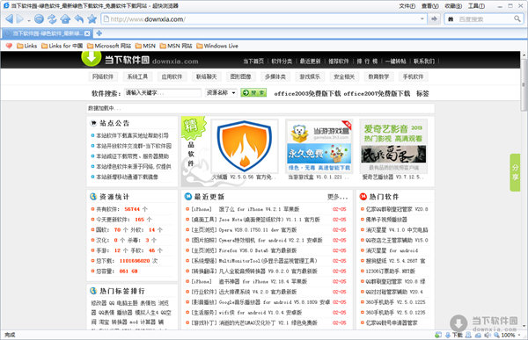Open the Microsoft 网站 bookmark folder
This screenshot has height=340, width=528.
(109, 46)
